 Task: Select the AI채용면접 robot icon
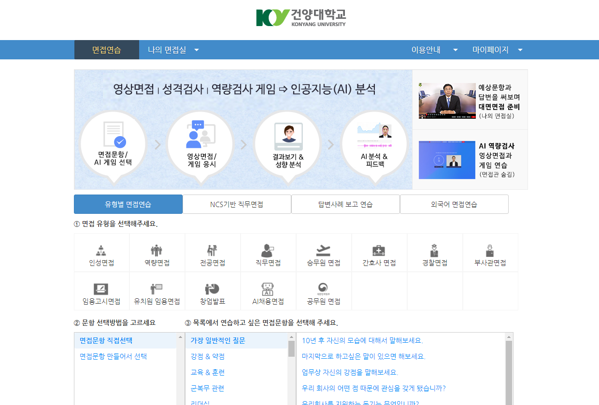[x=268, y=291]
